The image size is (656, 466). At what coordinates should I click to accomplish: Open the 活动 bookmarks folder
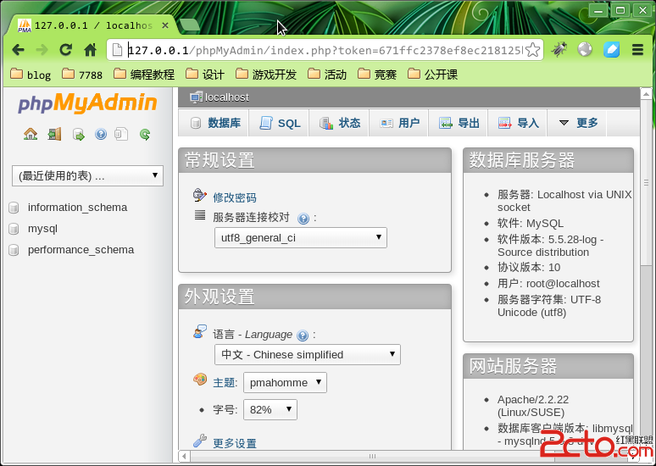[x=327, y=75]
